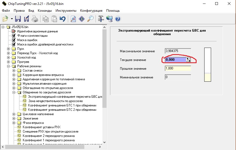Image resolution: width=236 pixels, height=150 pixels.
Task: Click the ChipTuningPRO title bar chip icon
Action: click(x=4, y=4)
